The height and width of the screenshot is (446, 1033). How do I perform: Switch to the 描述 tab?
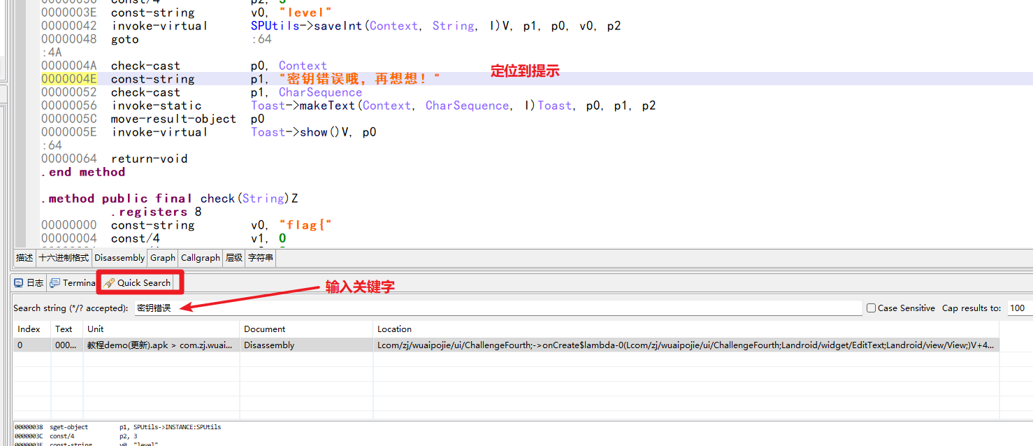[24, 258]
